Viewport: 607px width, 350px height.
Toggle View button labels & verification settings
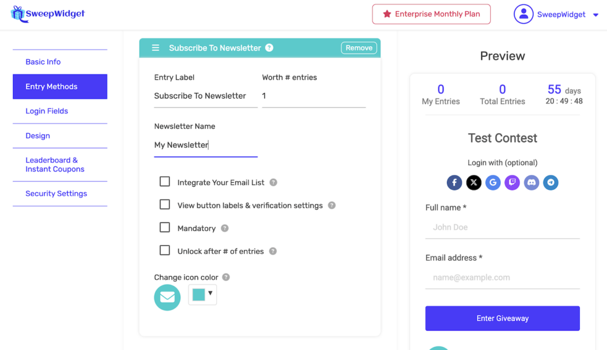point(165,205)
